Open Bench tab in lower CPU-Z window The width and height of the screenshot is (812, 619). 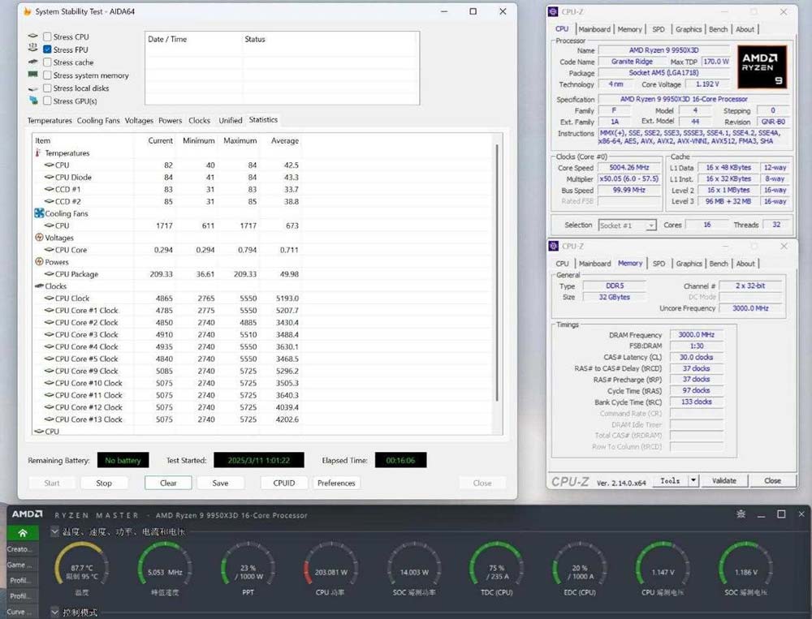(719, 264)
